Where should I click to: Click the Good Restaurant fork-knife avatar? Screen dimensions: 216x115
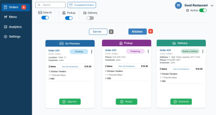pyautogui.click(x=178, y=5)
